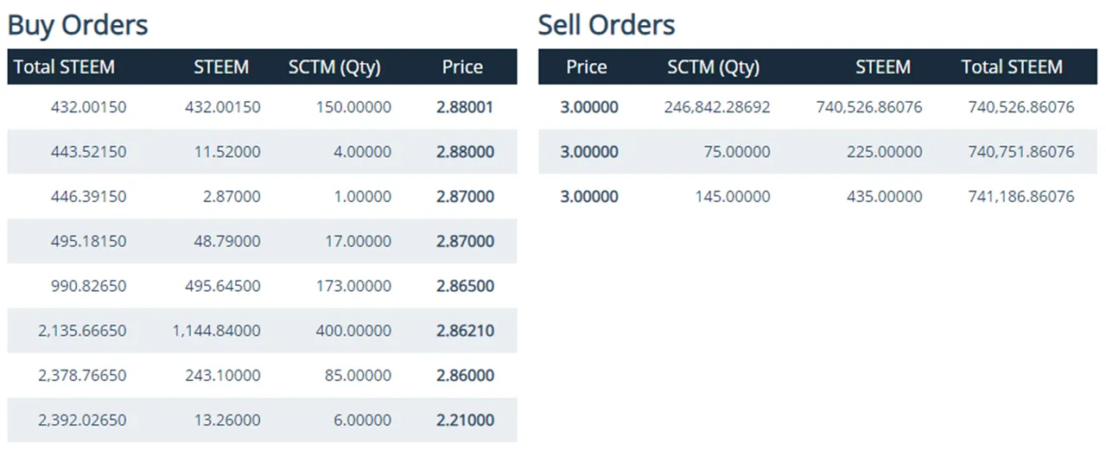This screenshot has width=1106, height=456.
Task: Select the sell order with 145.00000 SCTM
Action: click(x=732, y=197)
